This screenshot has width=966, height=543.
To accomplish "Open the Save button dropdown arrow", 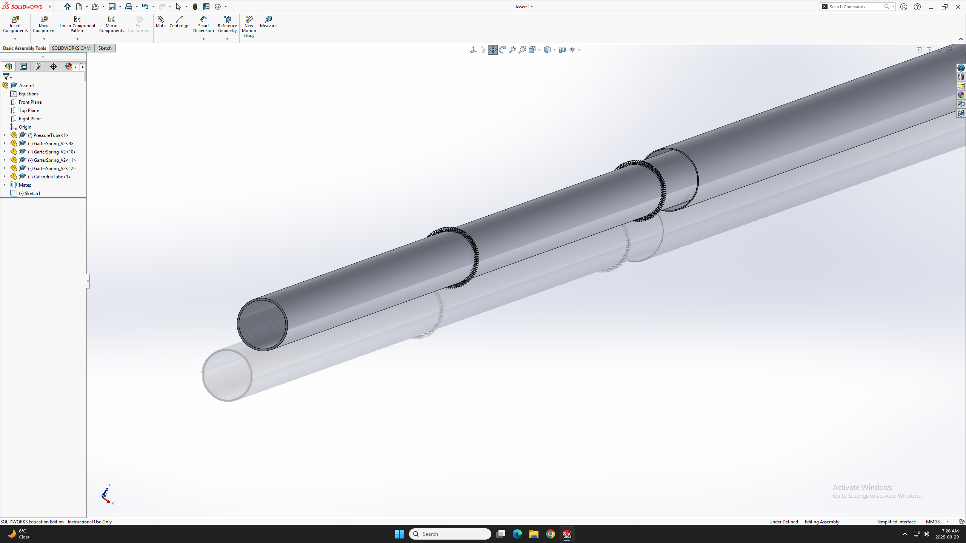I will tap(120, 7).
